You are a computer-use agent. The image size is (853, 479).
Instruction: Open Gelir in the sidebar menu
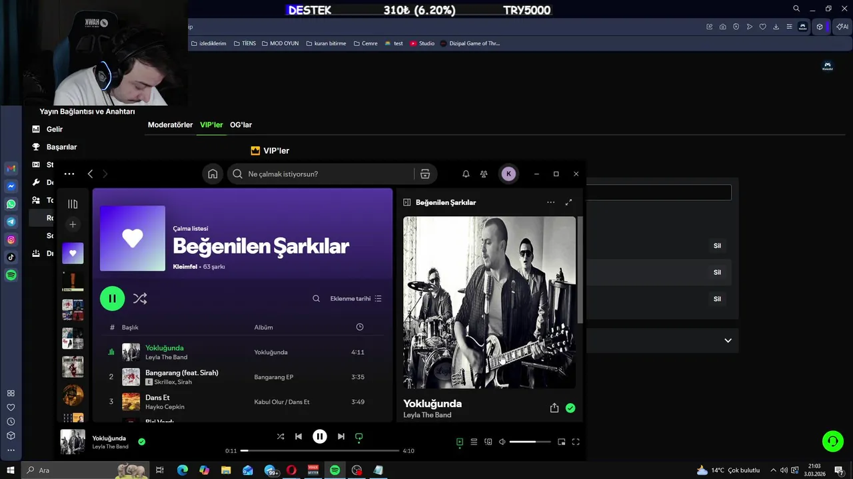pyautogui.click(x=55, y=129)
